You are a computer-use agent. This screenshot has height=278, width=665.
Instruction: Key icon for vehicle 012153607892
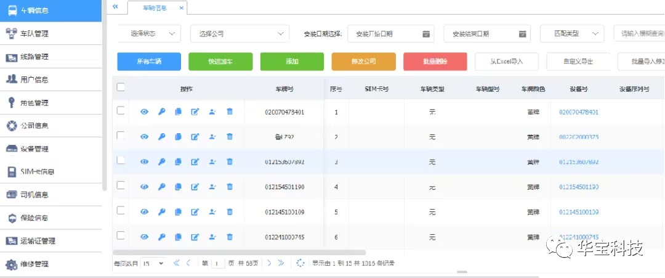click(161, 161)
